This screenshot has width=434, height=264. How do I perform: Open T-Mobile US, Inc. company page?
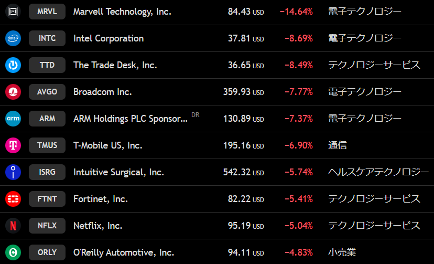(x=108, y=145)
